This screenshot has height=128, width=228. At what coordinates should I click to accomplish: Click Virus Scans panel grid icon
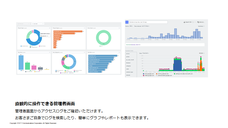119,28
